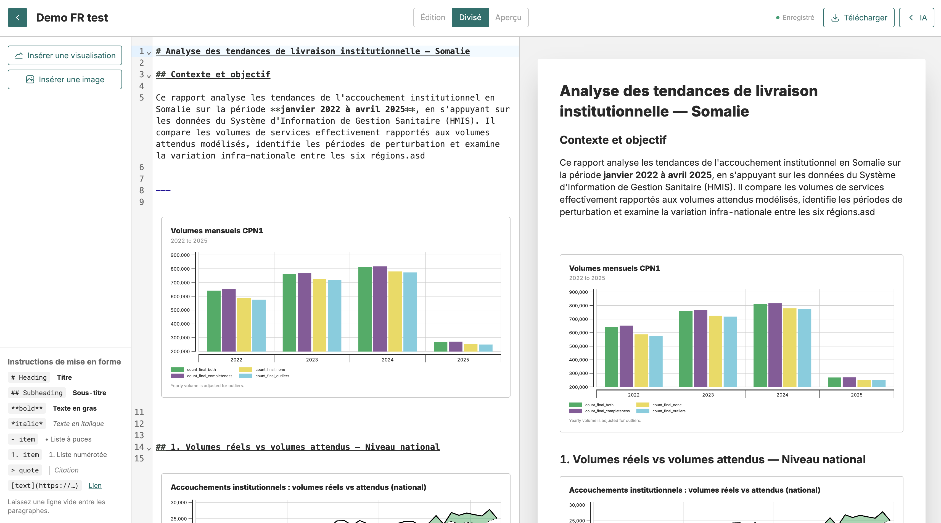
Task: Click the document title Demo FR test
Action: pyautogui.click(x=72, y=17)
